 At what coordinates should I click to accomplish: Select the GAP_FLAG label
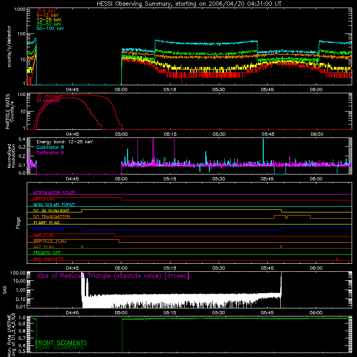pyautogui.click(x=44, y=199)
